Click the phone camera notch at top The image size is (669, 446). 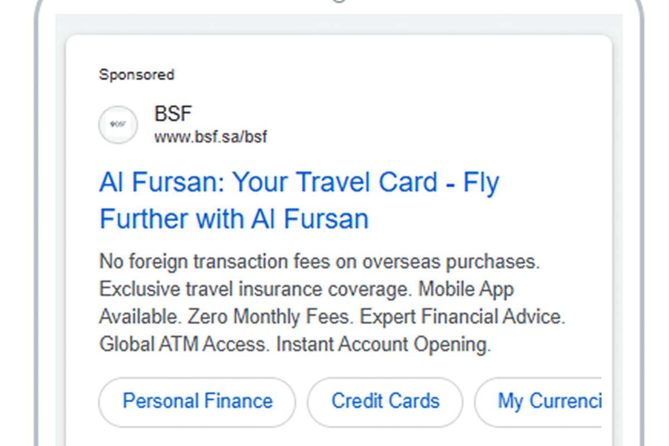[338, 2]
